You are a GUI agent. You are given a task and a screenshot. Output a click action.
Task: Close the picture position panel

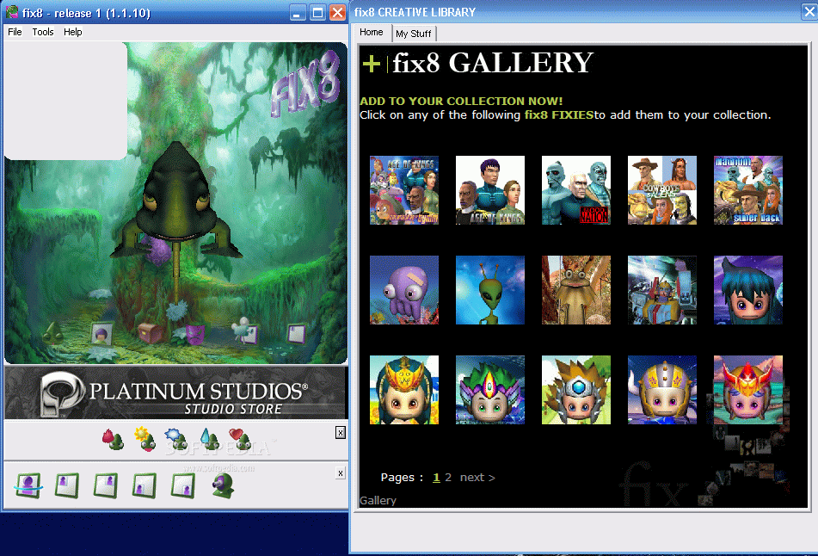coord(340,473)
